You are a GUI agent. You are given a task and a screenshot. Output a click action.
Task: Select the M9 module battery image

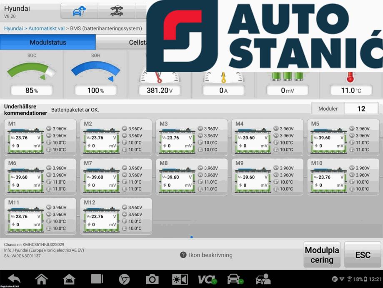[x=253, y=180]
